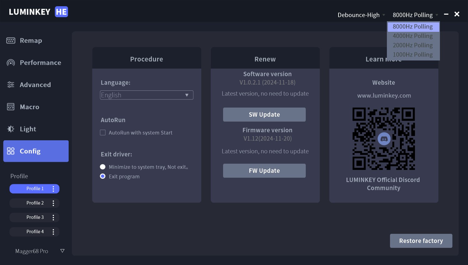The image size is (468, 265).
Task: Click the Discord QR code image
Action: (384, 139)
